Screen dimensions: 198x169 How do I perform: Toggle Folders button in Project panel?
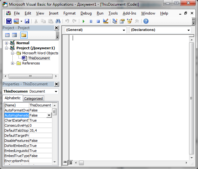[24, 35]
